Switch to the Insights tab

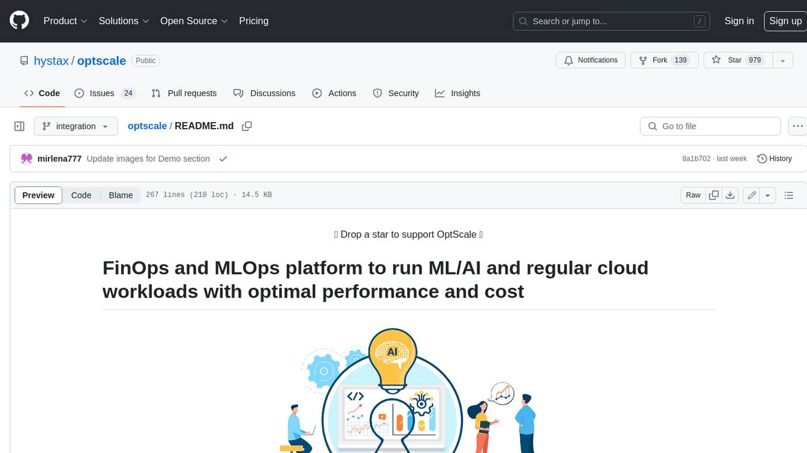click(457, 93)
